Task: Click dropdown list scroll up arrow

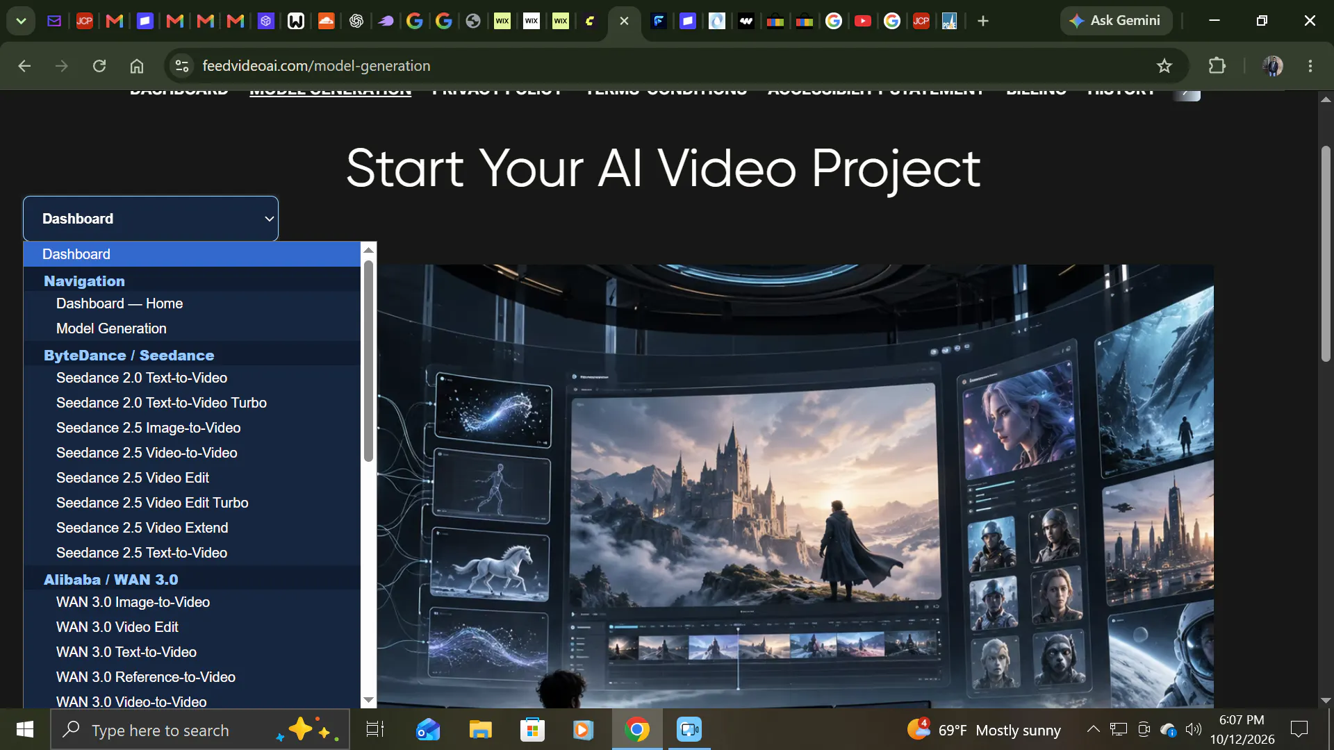Action: (x=369, y=250)
